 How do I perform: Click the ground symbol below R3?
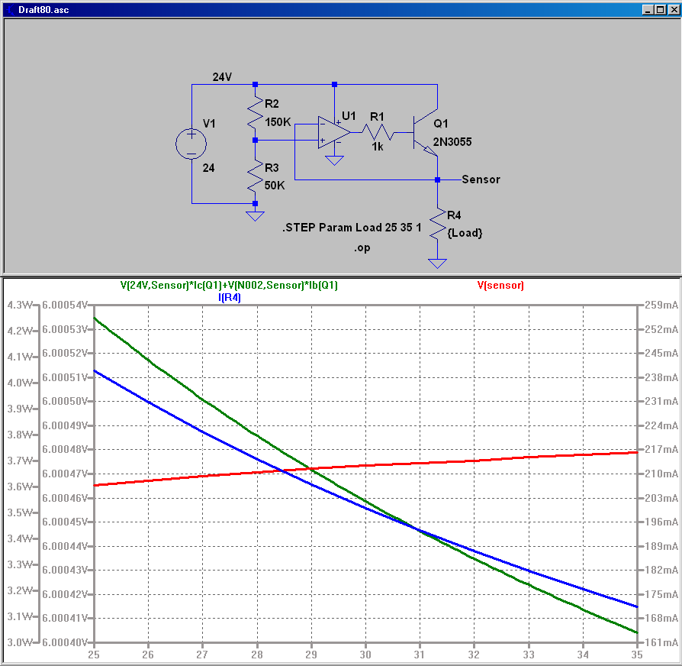click(x=255, y=215)
